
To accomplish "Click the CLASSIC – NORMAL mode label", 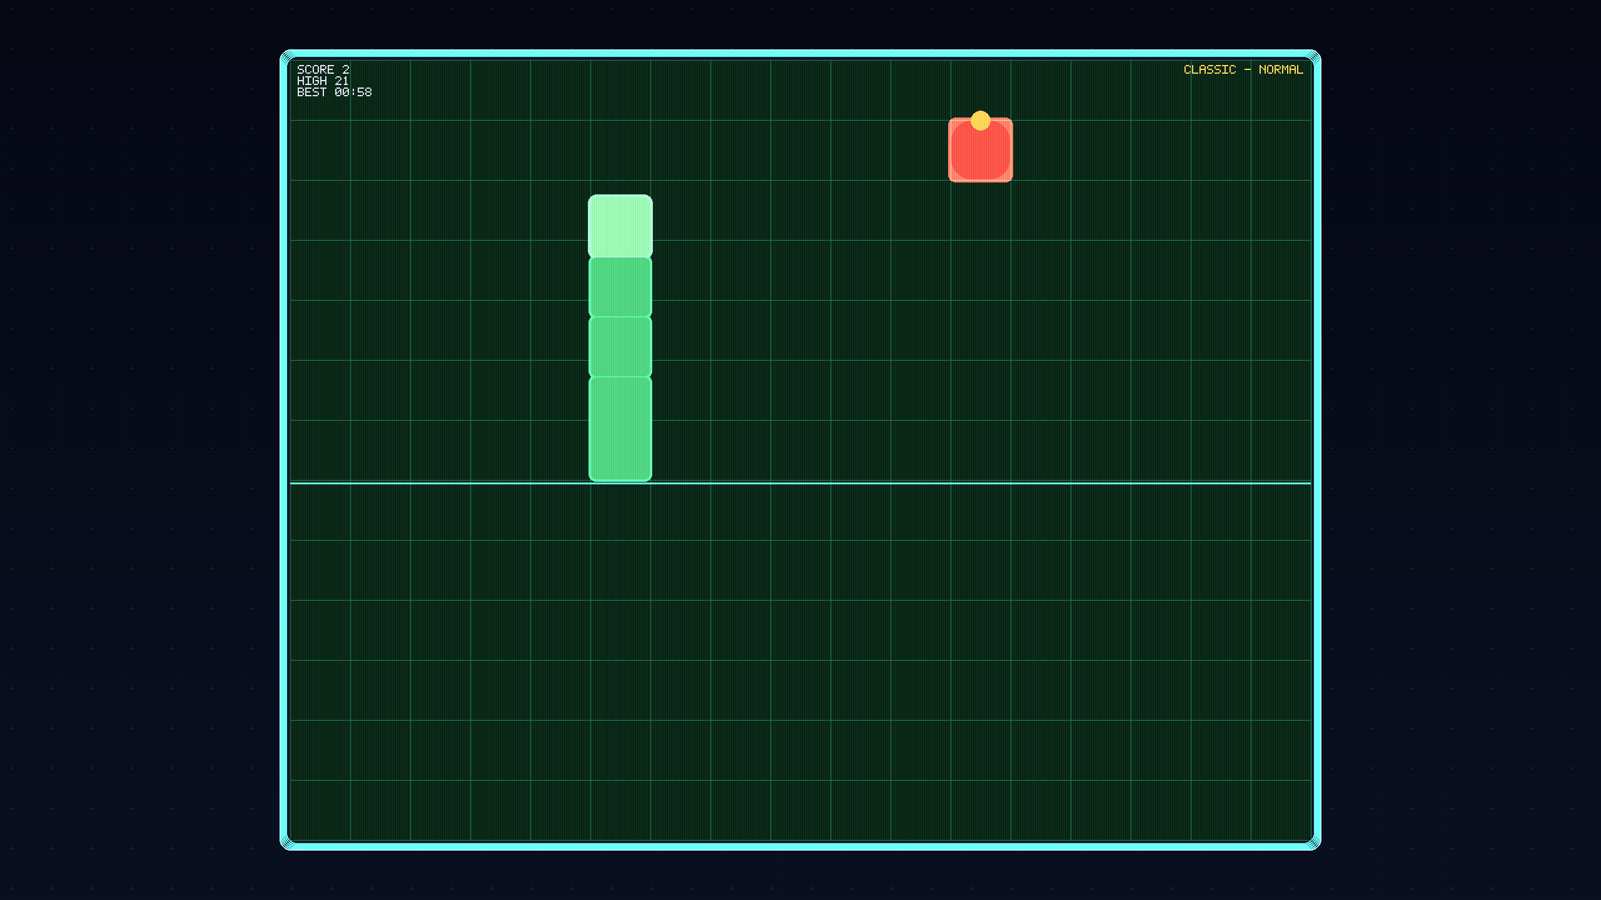I will (1243, 69).
